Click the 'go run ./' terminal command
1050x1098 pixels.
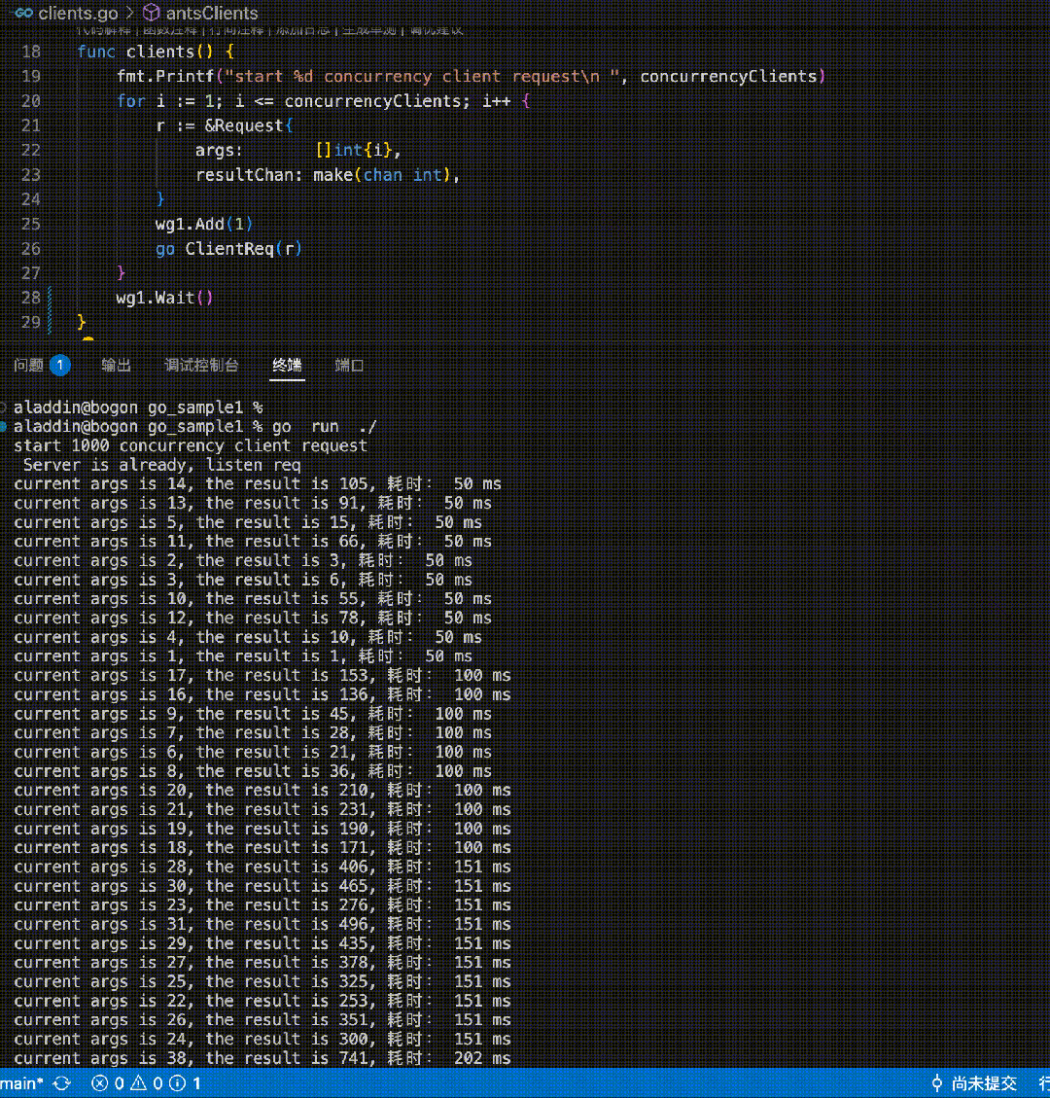pos(324,426)
